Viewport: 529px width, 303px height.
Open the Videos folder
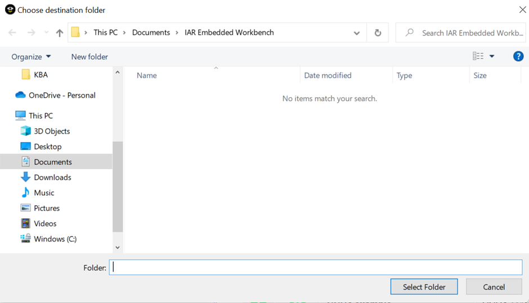[x=45, y=223]
